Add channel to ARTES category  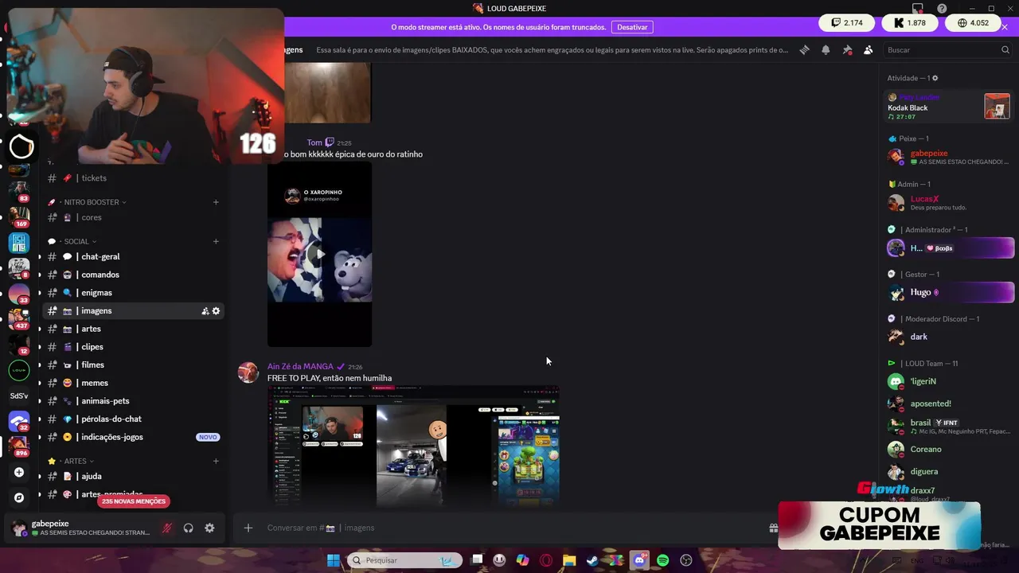click(216, 461)
